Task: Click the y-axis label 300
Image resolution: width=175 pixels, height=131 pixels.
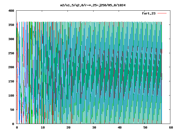Action: (11, 39)
